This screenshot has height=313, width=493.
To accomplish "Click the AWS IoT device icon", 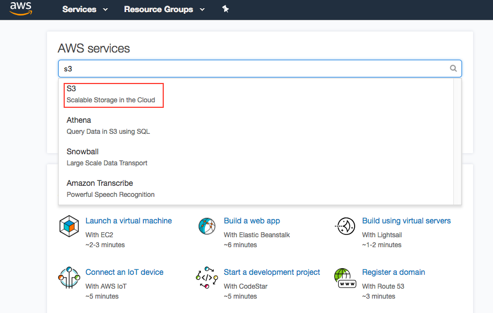I will (69, 278).
